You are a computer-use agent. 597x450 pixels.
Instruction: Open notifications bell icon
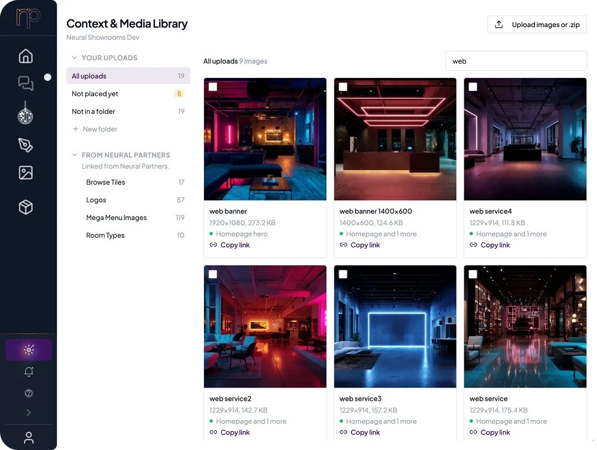pos(29,371)
